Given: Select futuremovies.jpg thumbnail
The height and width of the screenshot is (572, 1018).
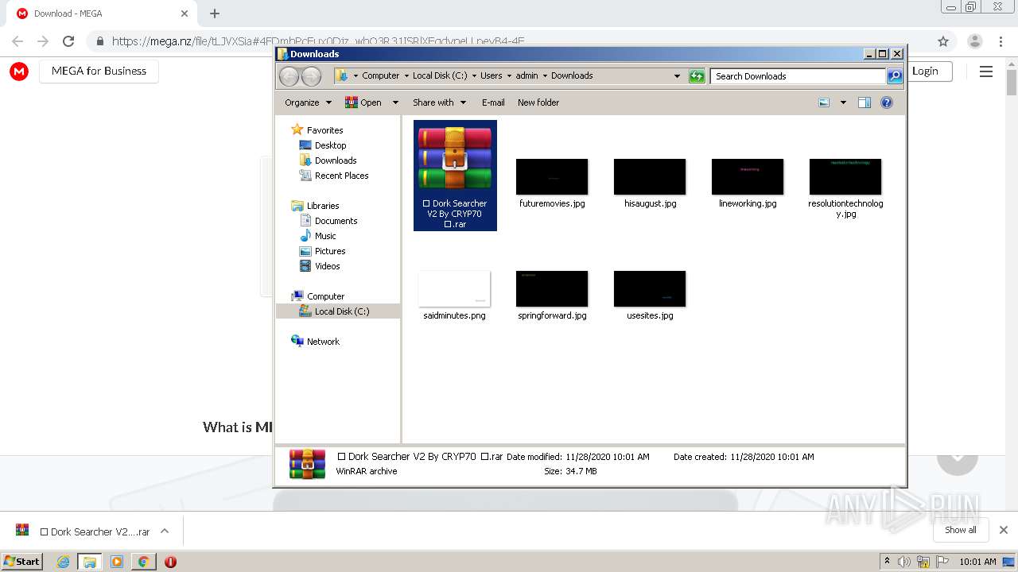Looking at the screenshot, I should [552, 183].
